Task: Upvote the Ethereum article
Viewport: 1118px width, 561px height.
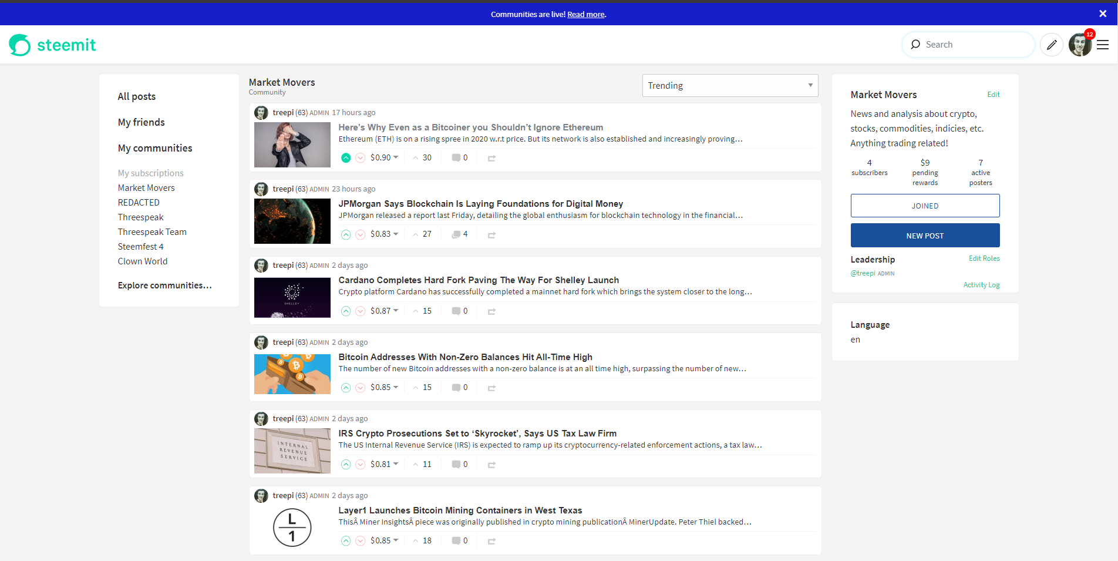Action: click(346, 157)
